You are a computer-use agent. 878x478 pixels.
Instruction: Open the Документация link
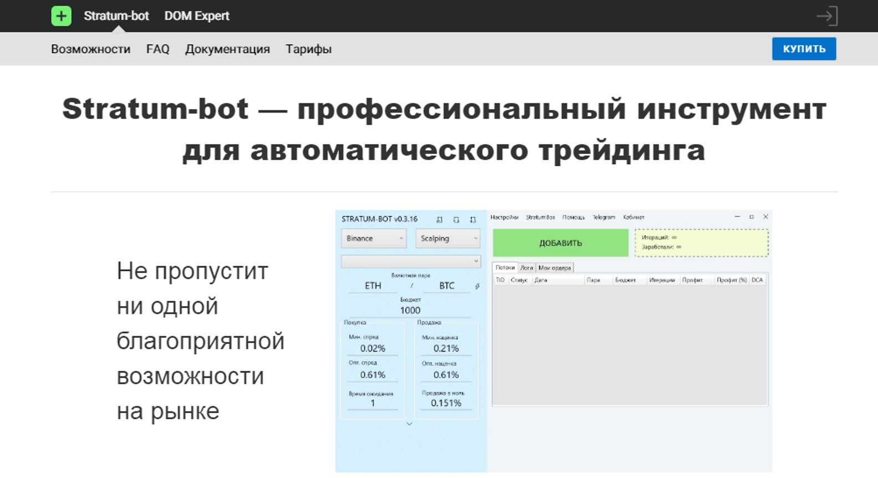(x=227, y=49)
